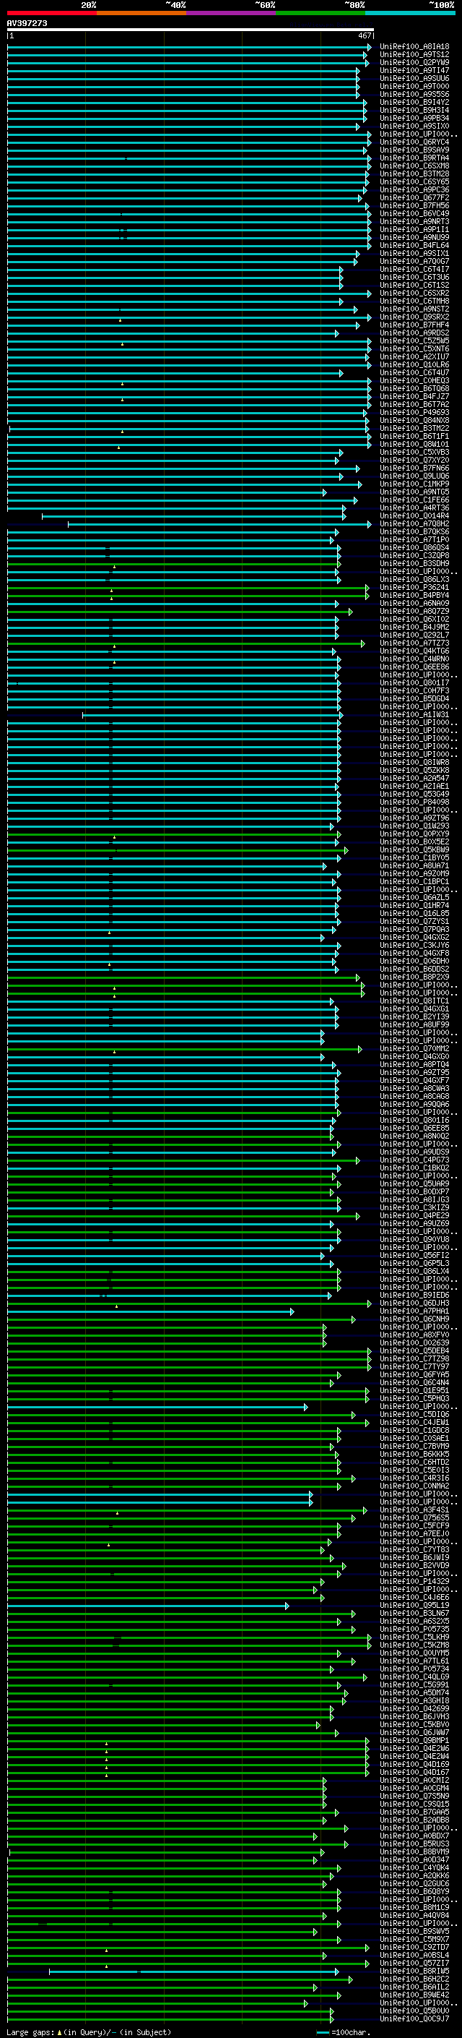The height and width of the screenshot is (2038, 462).
Task: Select hit UniRef100_B7FH56
Action: coord(414,206)
